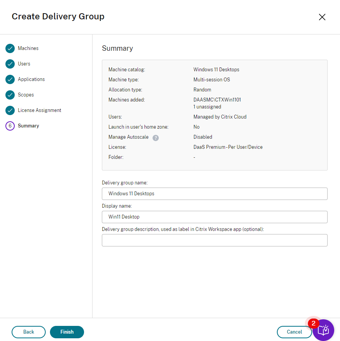This screenshot has height=341, width=340.
Task: Click the 'DaaS Premium - Per User/Device' license value
Action: point(228,147)
